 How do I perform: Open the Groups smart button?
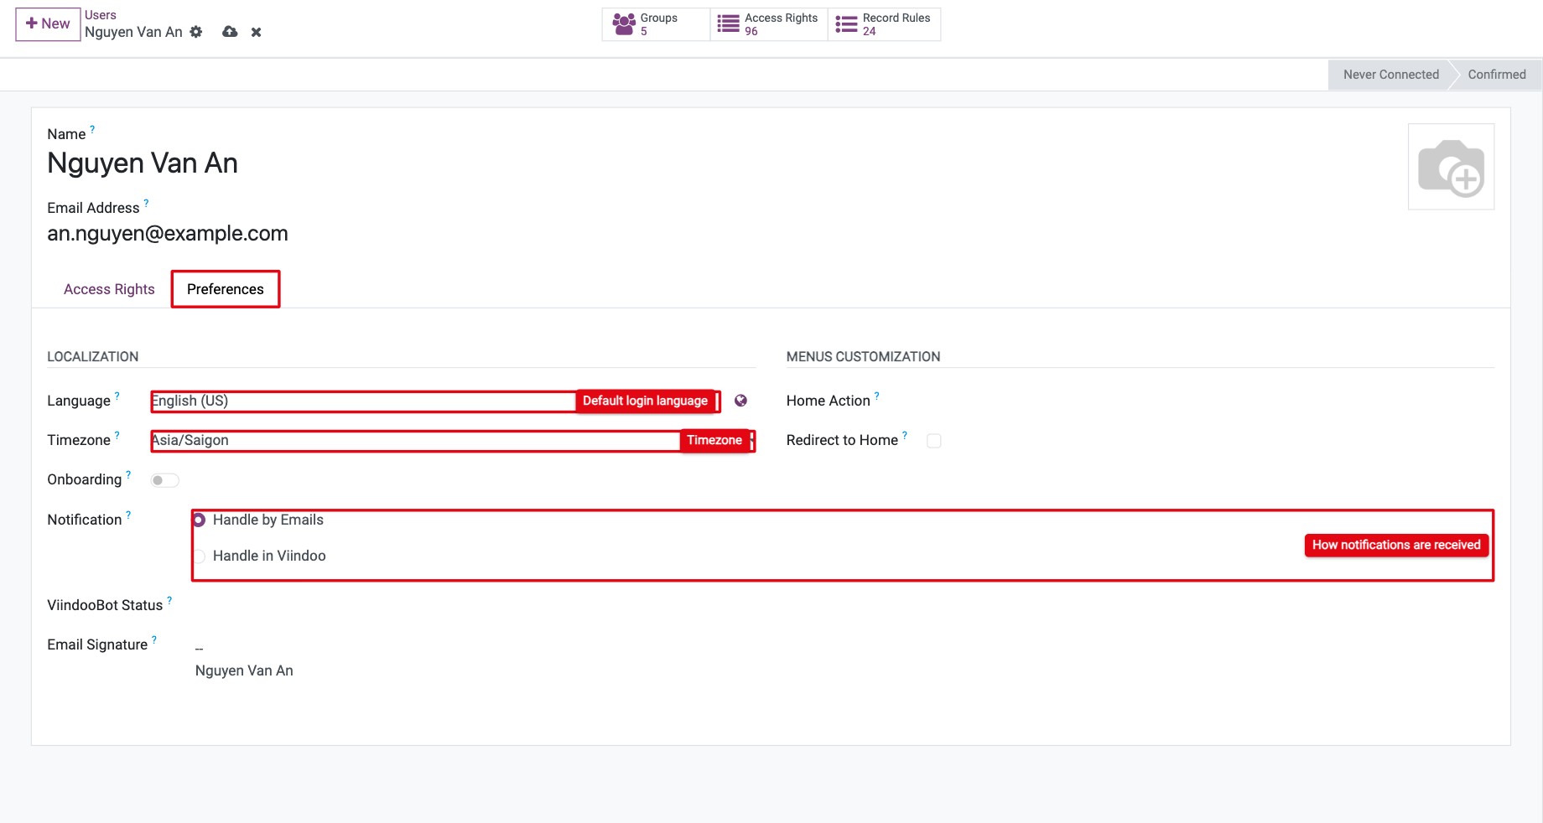pyautogui.click(x=656, y=24)
